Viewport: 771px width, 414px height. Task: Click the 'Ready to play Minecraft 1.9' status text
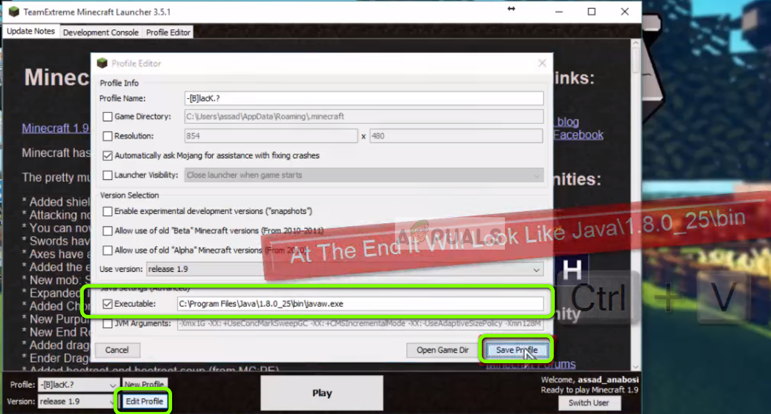(x=590, y=390)
